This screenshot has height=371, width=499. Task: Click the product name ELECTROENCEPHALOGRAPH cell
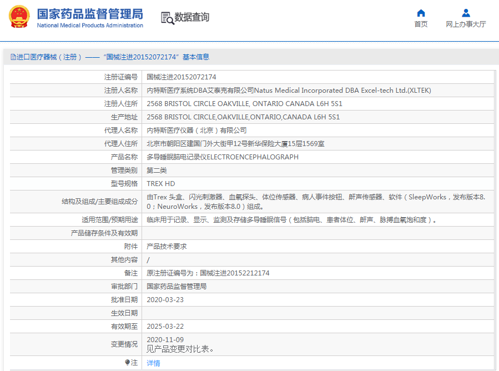tap(223, 157)
